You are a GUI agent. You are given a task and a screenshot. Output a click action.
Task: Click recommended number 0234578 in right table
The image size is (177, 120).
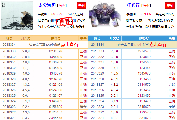[144, 118]
